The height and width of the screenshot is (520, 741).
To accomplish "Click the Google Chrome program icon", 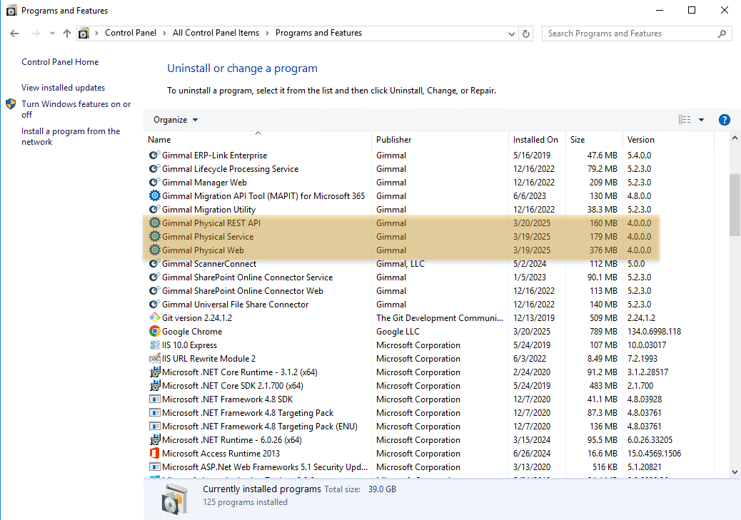I will coord(154,332).
